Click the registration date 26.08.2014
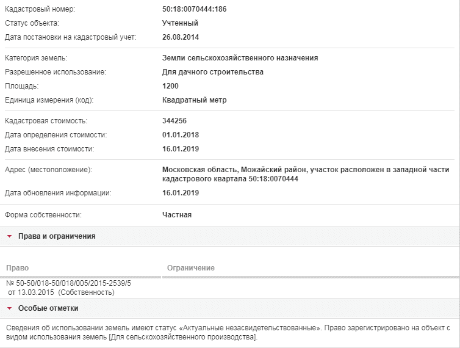Screen dimensions: 460x348 (x=181, y=37)
